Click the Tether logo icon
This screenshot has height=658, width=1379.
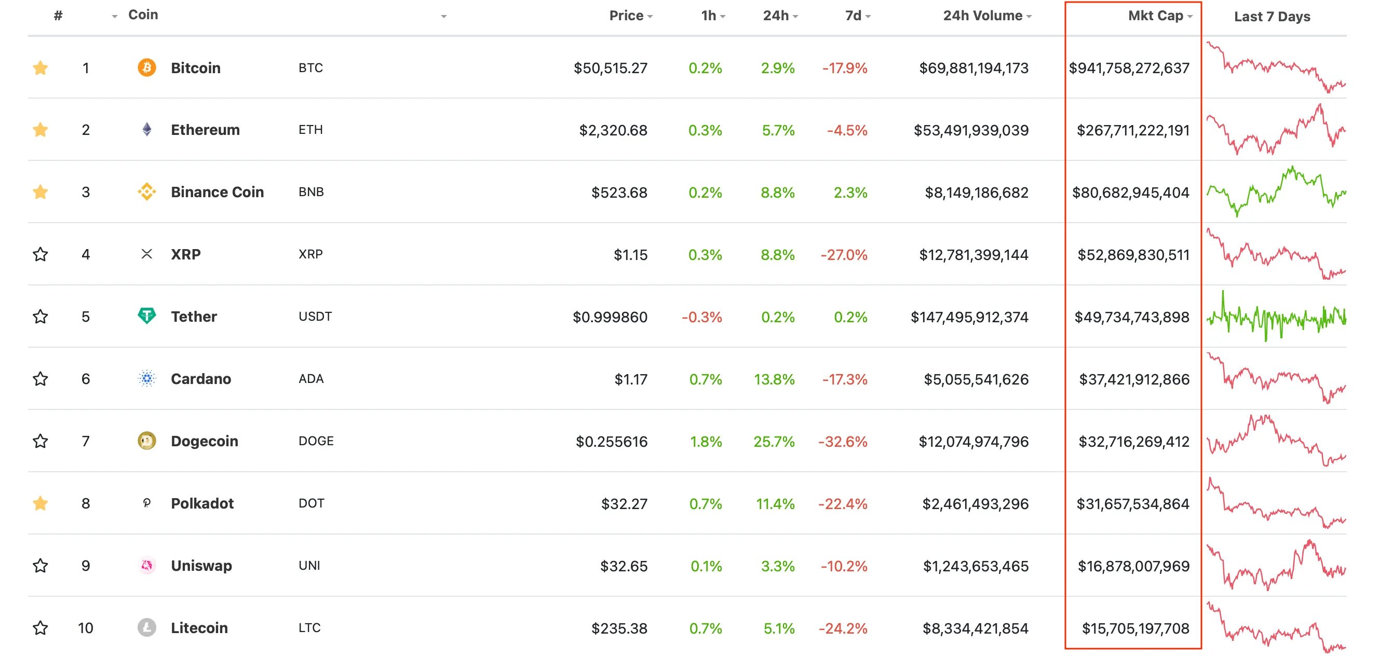pyautogui.click(x=147, y=316)
